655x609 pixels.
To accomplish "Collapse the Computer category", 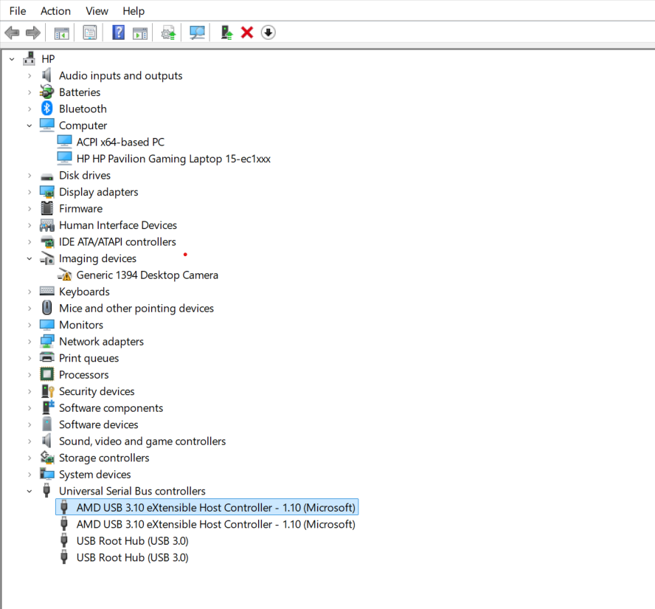I will click(30, 125).
